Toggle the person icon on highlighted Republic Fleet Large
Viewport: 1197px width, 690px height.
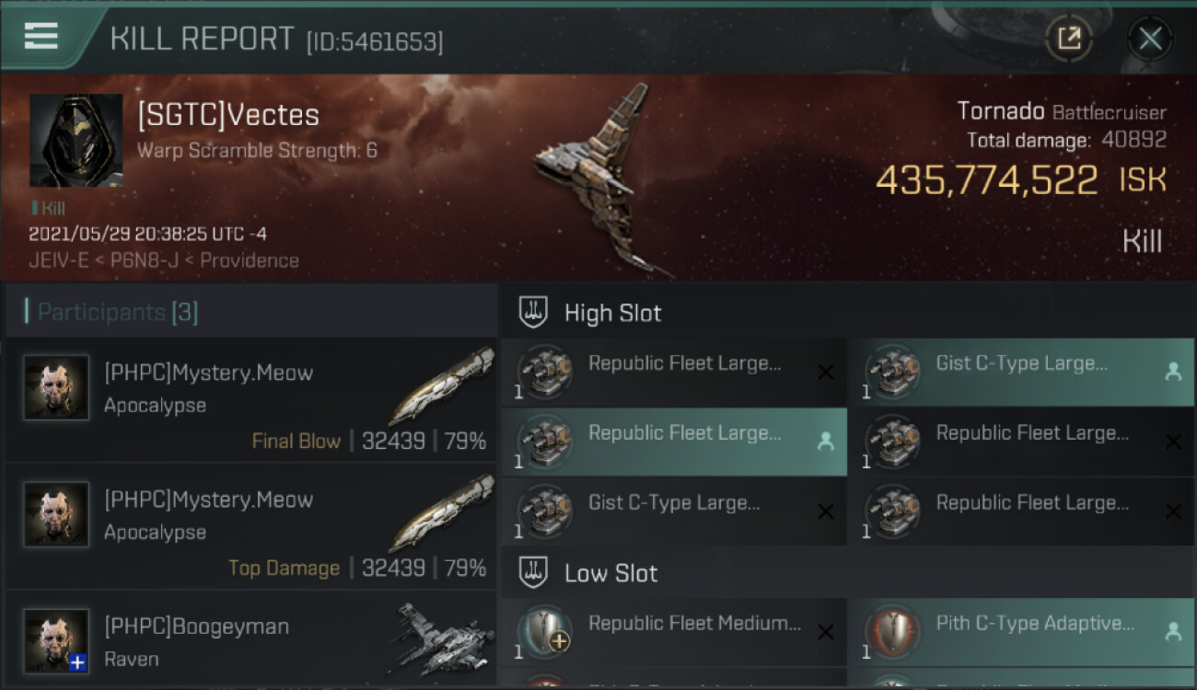click(825, 443)
